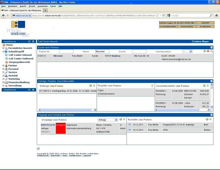This screenshot has height=170, width=220.
Task: Click the midcom.de logo
Action: click(x=18, y=29)
